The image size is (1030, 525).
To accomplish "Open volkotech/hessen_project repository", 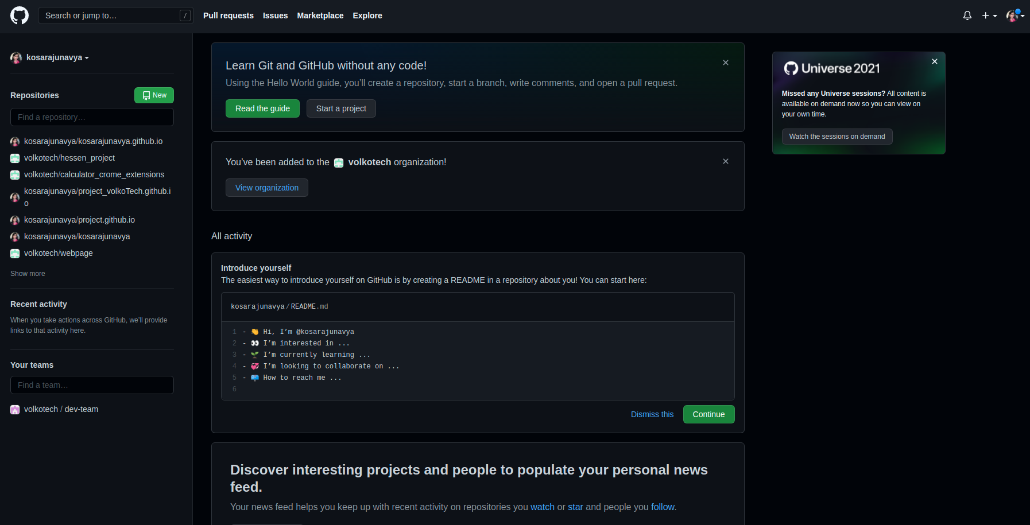I will click(x=69, y=158).
